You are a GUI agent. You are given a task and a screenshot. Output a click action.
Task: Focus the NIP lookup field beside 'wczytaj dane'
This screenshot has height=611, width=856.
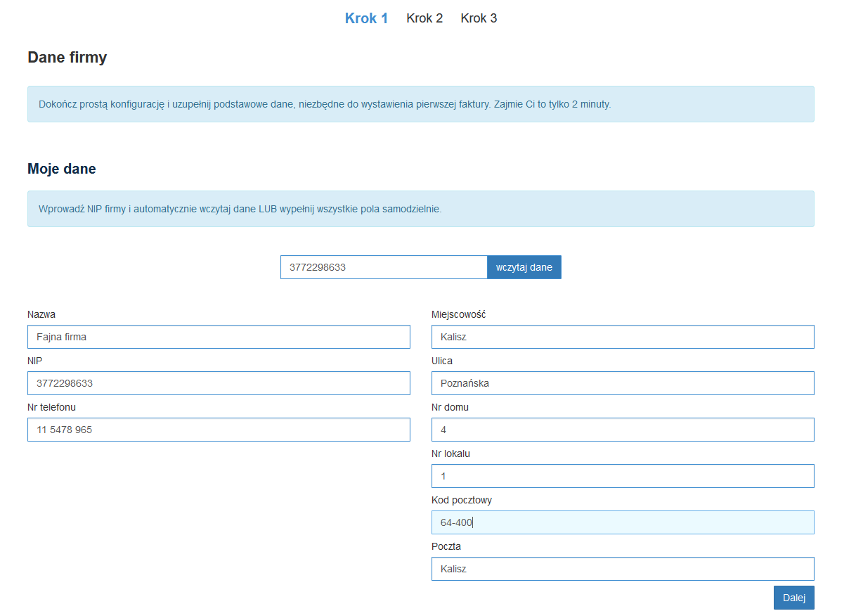point(383,267)
